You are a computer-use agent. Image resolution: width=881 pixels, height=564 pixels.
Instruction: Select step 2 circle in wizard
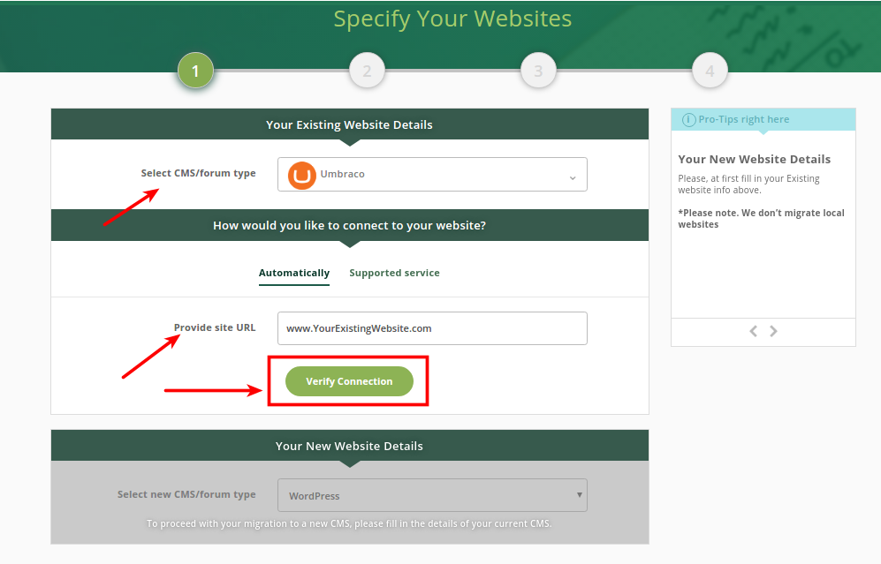(367, 71)
